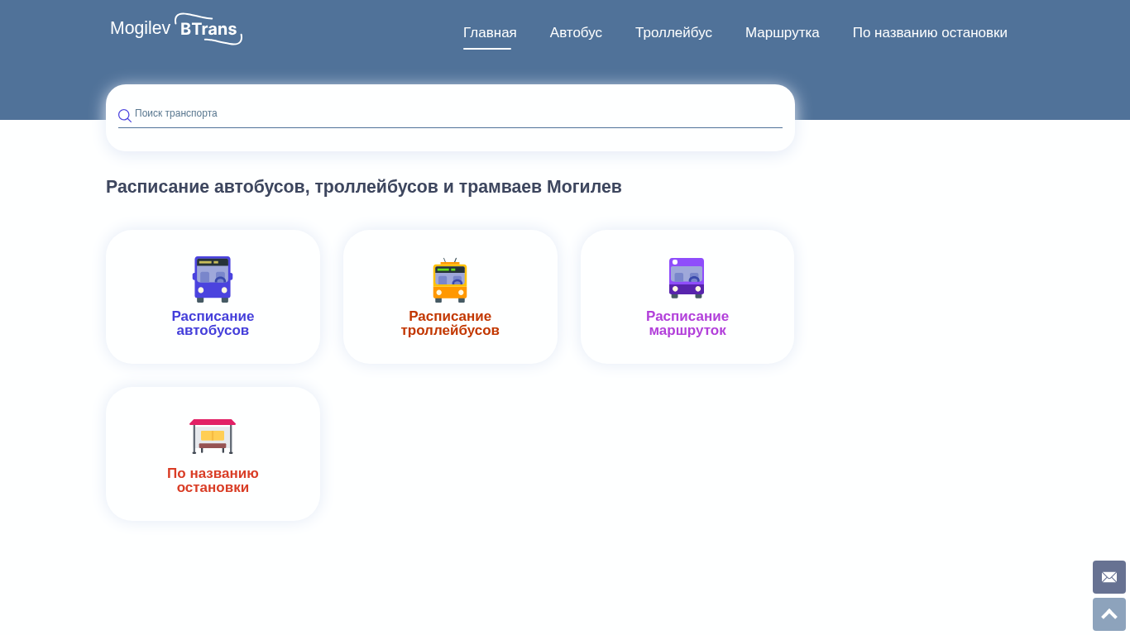Open the Главная menu item
The image size is (1130, 635).
point(490,33)
